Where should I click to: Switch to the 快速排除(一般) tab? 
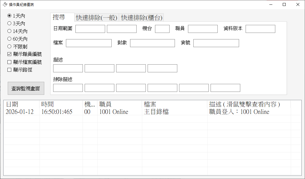point(97,17)
